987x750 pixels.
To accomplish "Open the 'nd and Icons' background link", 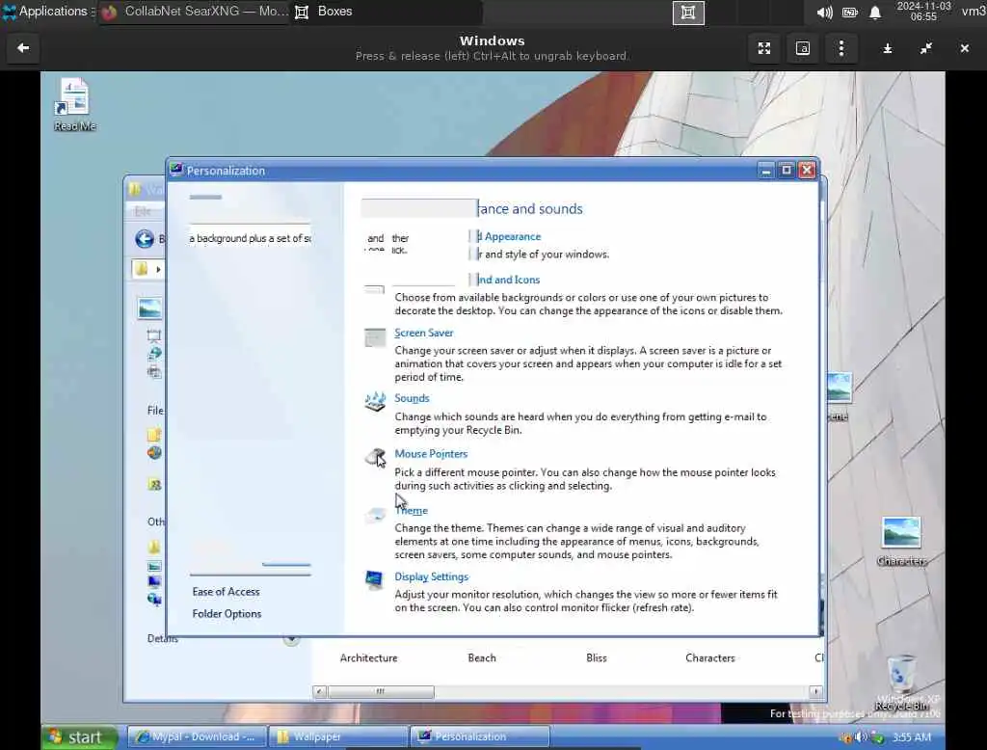I will click(509, 280).
